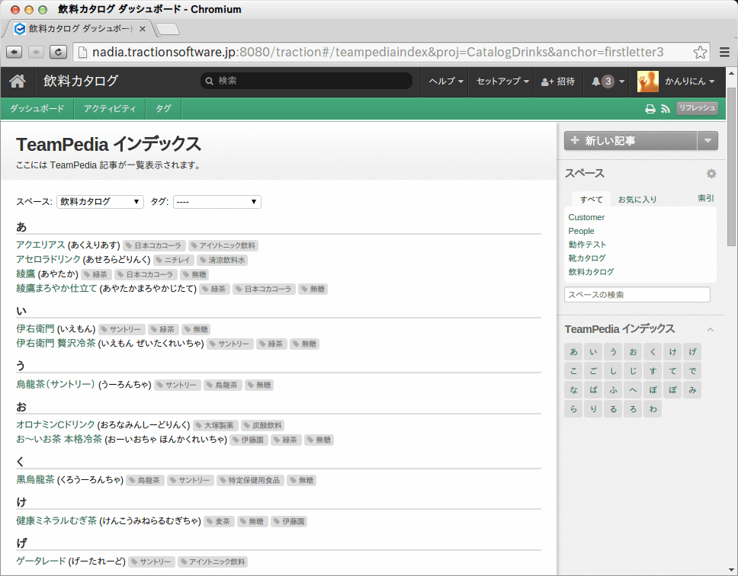Reload the page with browser reload icon
This screenshot has height=576, width=738.
pyautogui.click(x=59, y=52)
